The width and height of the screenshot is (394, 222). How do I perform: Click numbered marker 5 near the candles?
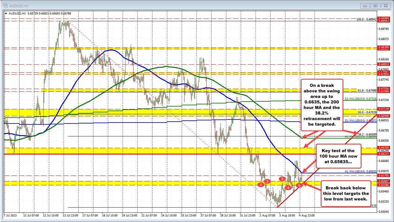tap(299, 186)
